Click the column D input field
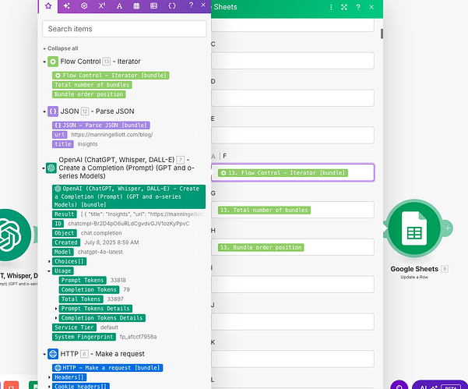The image size is (468, 389). (293, 97)
